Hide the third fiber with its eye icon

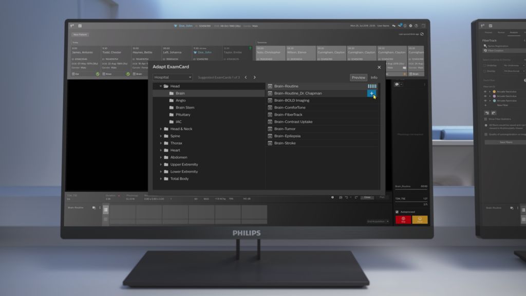coord(485,101)
